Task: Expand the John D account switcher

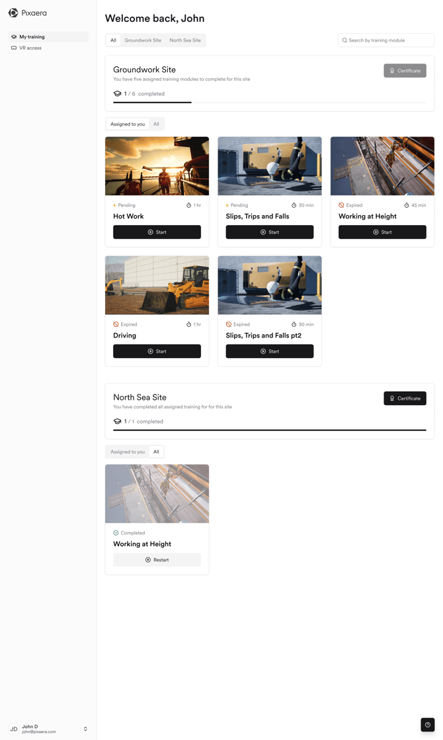Action: point(85,729)
